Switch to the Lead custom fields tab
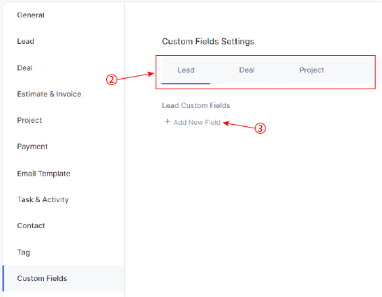 click(x=186, y=70)
